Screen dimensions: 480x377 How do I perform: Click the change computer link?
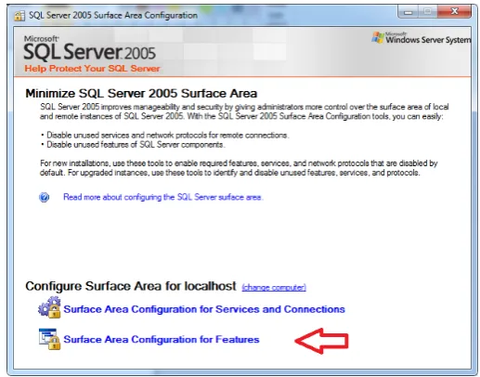[x=274, y=287]
